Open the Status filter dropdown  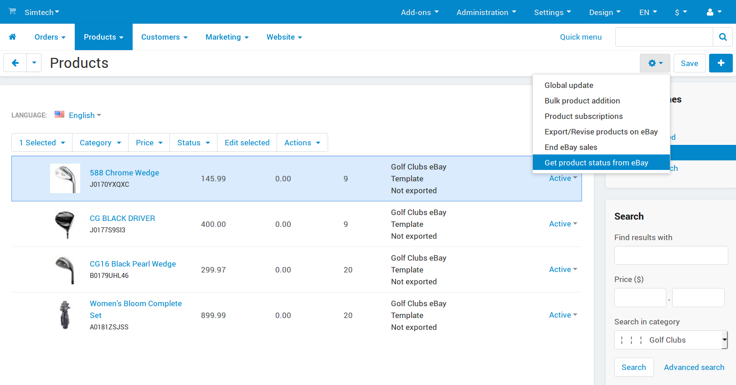[193, 143]
